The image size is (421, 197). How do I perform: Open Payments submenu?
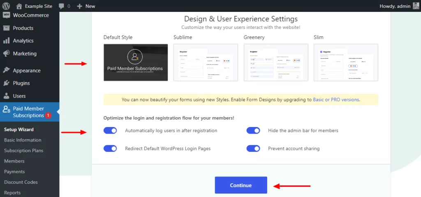pyautogui.click(x=14, y=172)
